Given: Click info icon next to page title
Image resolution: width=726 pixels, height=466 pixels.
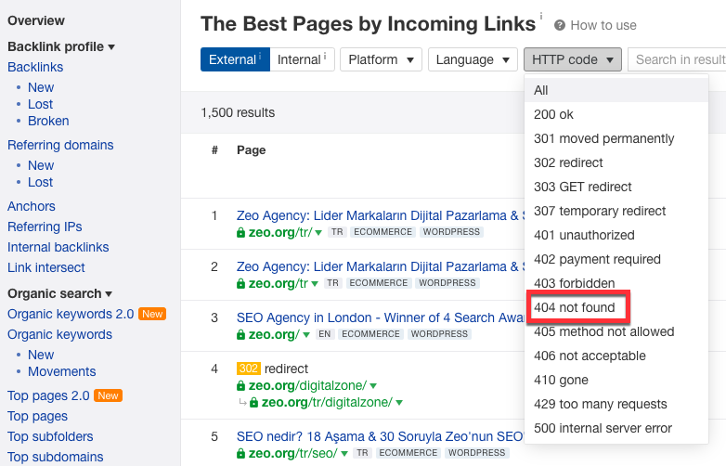Looking at the screenshot, I should point(541,16).
